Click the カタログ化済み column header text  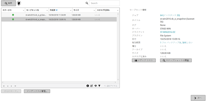tap(103, 10)
